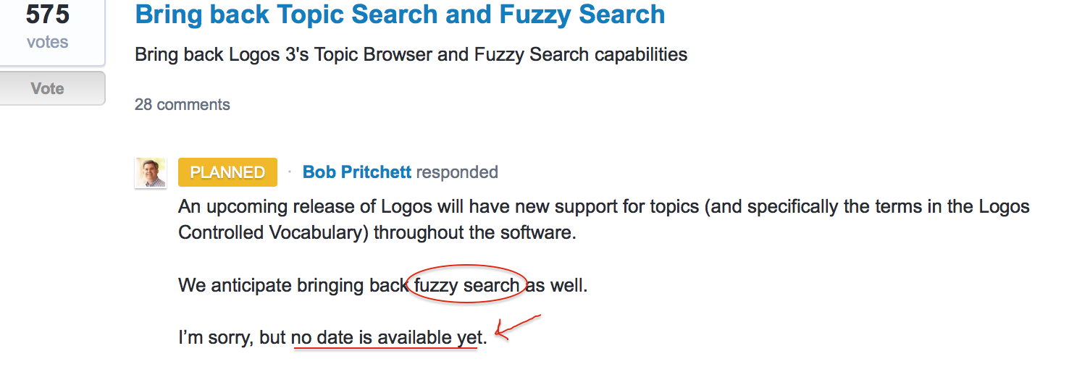This screenshot has height=385, width=1069.
Task: Click the hand-drawn red arrow annotation
Action: [518, 327]
